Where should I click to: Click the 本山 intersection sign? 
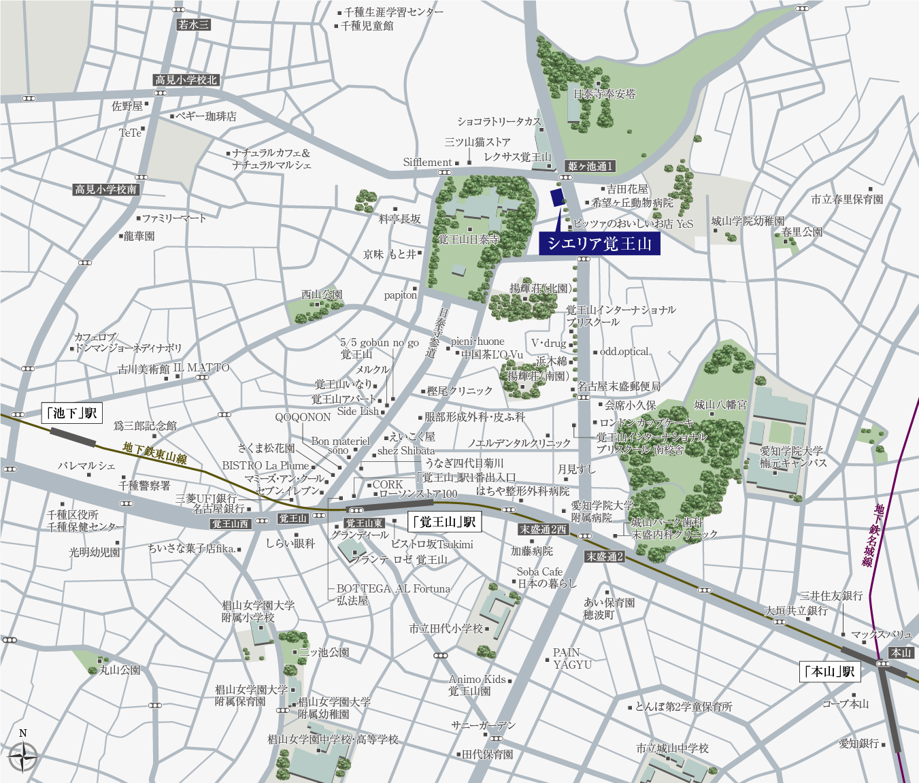click(901, 653)
